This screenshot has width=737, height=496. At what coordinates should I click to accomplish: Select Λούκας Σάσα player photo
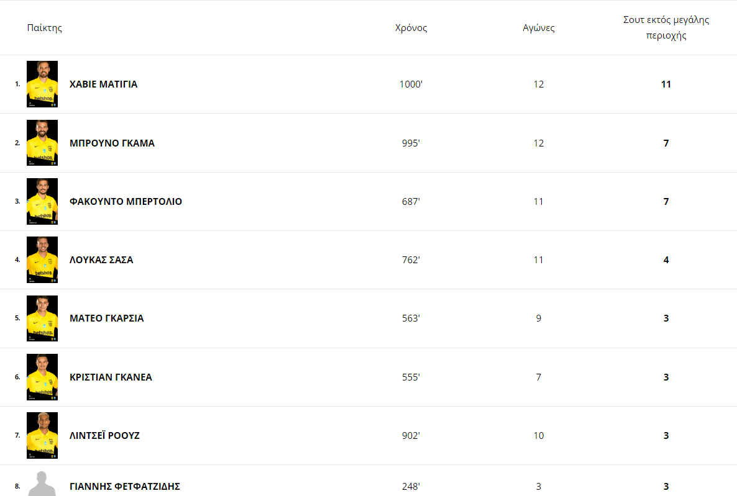[42, 259]
